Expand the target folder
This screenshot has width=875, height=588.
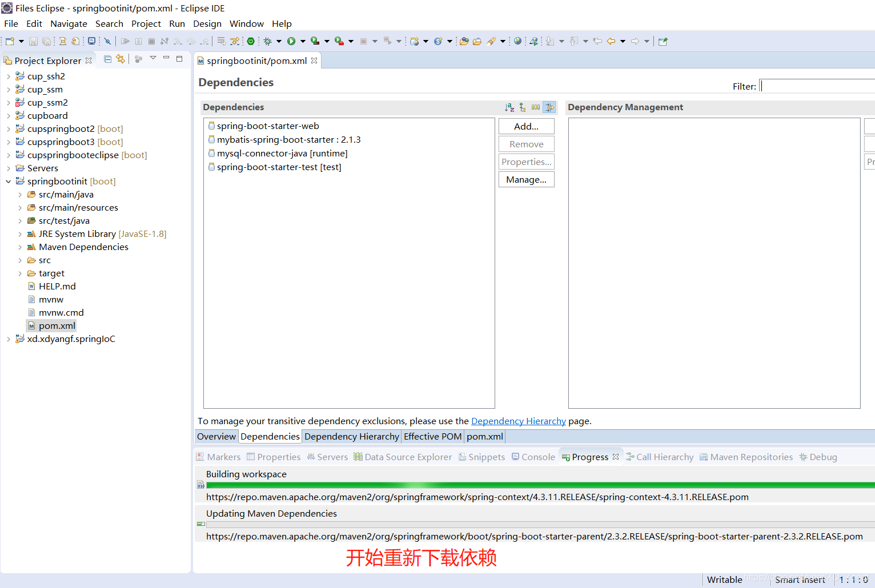[20, 273]
